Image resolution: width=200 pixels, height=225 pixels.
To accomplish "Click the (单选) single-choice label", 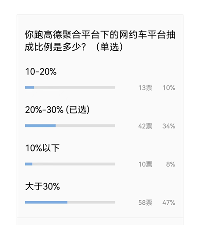I will (x=110, y=47).
